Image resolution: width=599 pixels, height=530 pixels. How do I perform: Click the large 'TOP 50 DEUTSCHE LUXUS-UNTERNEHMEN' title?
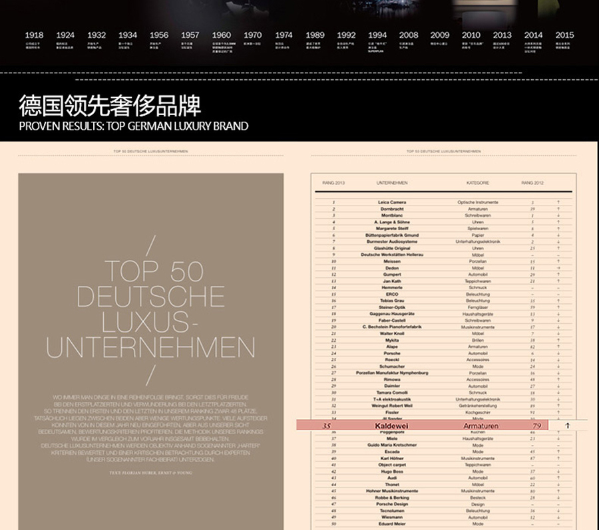151,309
